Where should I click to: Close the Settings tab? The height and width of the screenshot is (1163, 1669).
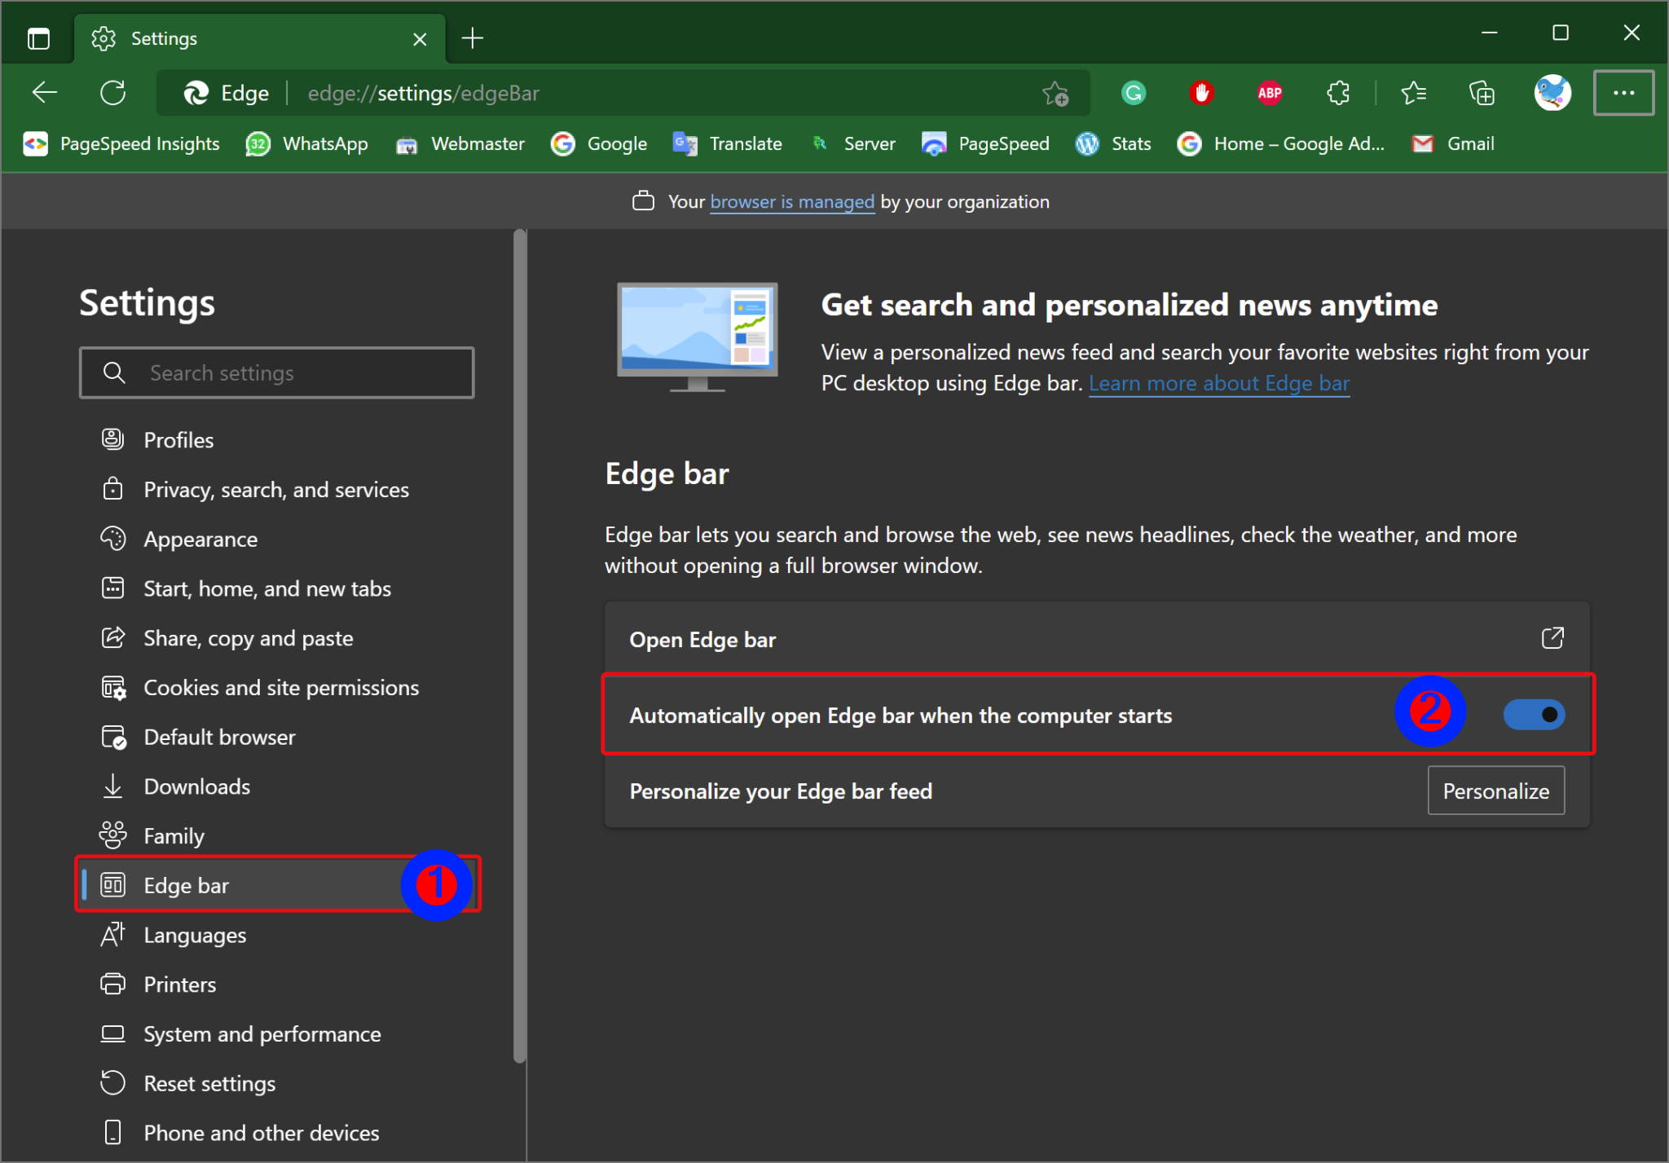[x=420, y=39]
